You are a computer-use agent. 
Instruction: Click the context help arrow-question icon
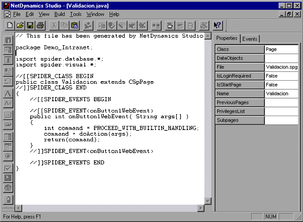[x=218, y=25]
